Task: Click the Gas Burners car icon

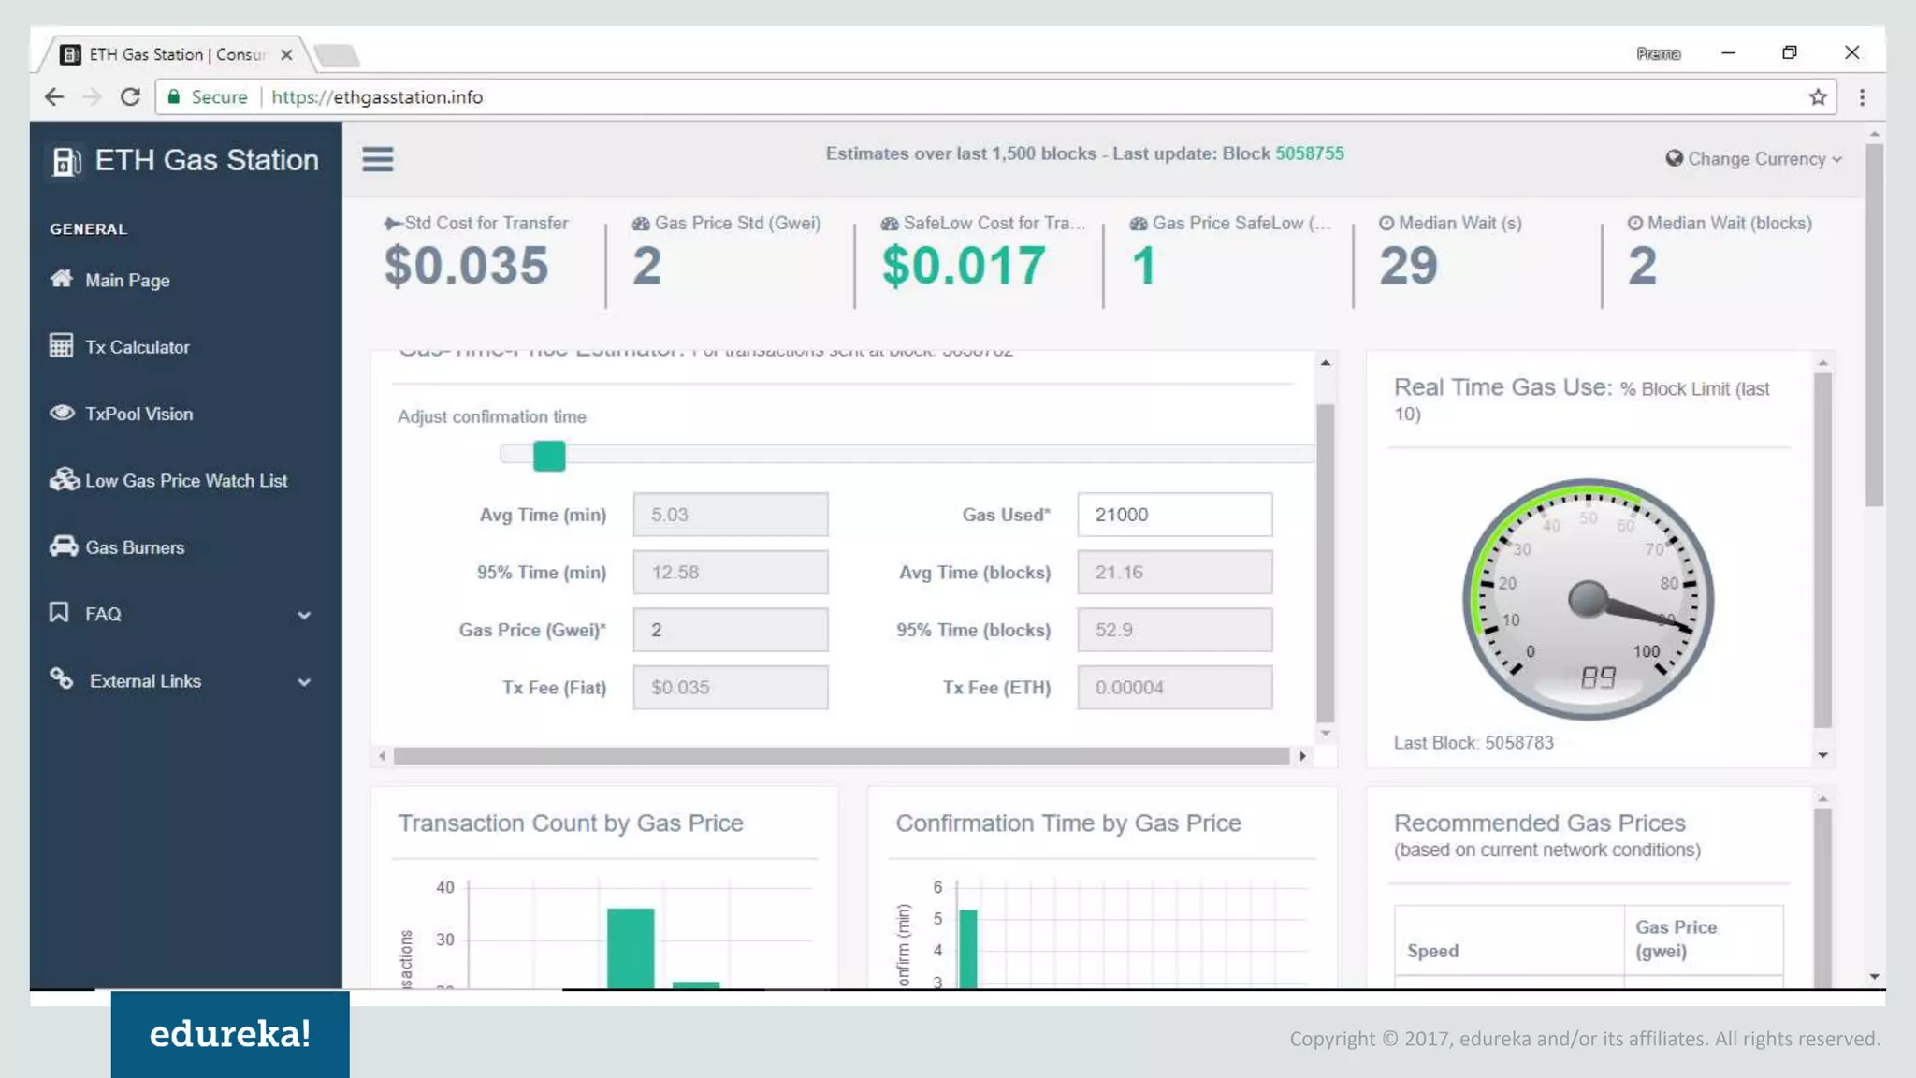Action: 64,546
